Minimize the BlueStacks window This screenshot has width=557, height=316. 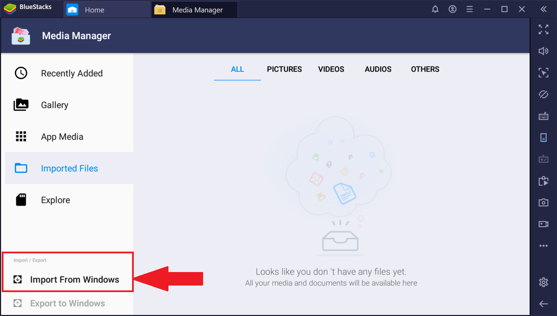pyautogui.click(x=487, y=9)
